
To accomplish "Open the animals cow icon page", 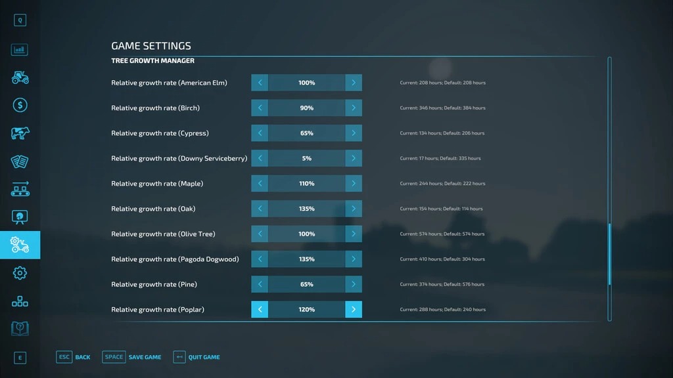I will [20, 133].
